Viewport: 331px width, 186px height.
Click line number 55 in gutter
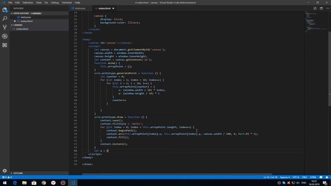(76, 151)
